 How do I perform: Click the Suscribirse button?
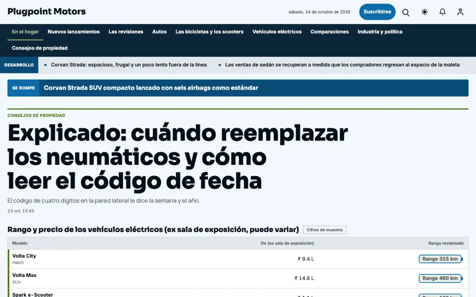377,12
